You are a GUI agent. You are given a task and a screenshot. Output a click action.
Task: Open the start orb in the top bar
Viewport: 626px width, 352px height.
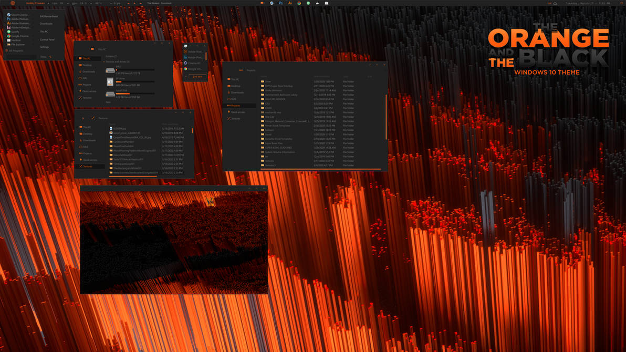tap(13, 3)
